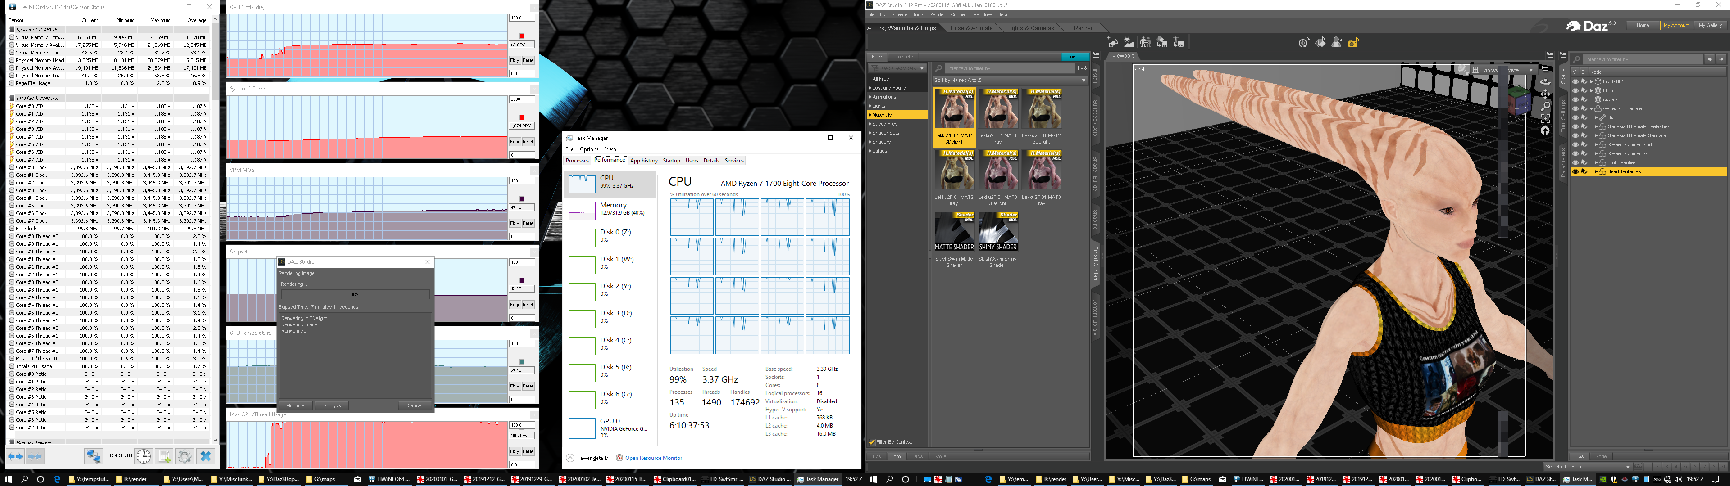Switch to Pose & Animate tab

point(971,28)
